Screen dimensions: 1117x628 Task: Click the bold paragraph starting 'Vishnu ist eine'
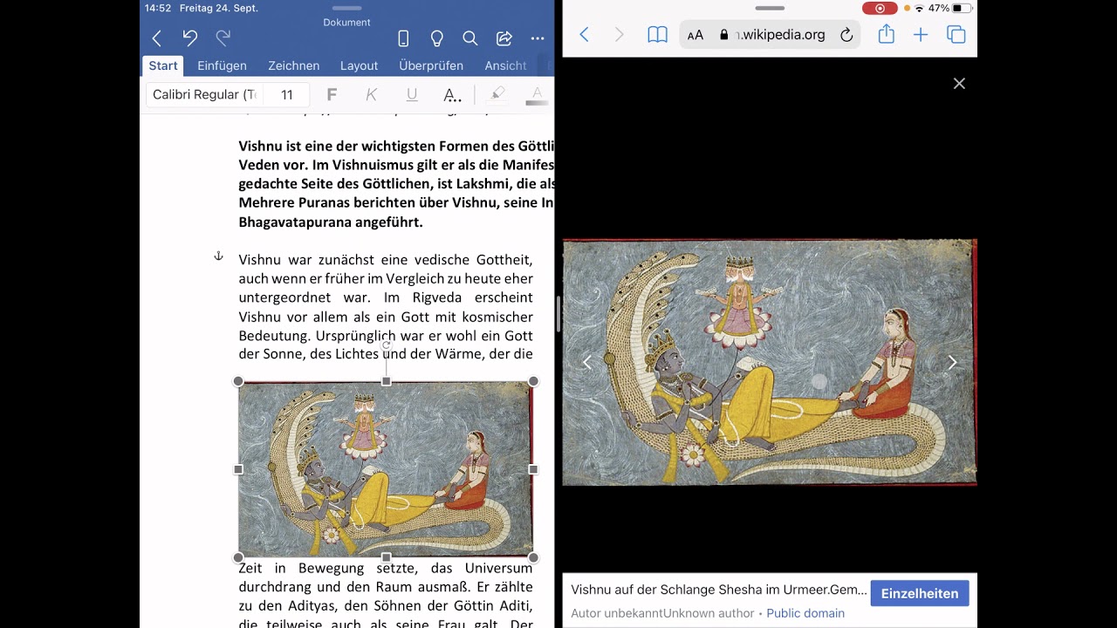(x=396, y=184)
